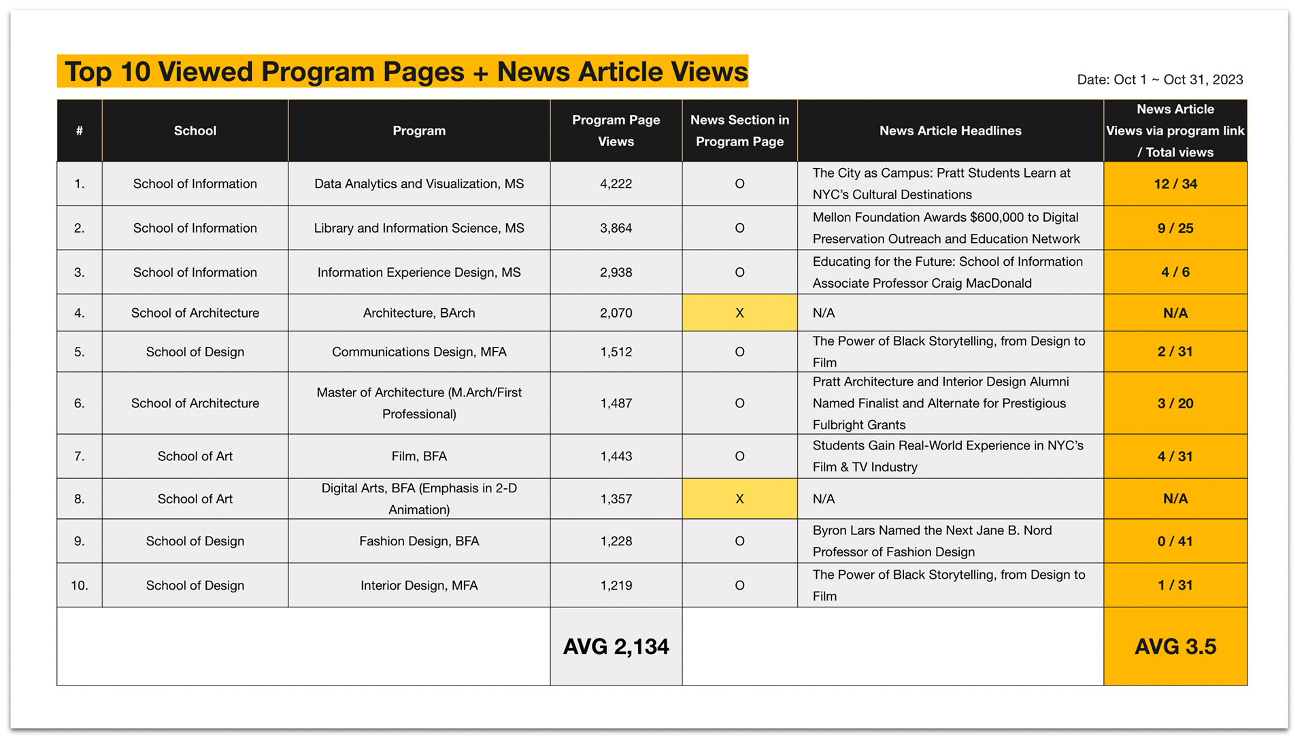Select the 'AVG 2,134' summary cell

click(x=616, y=646)
